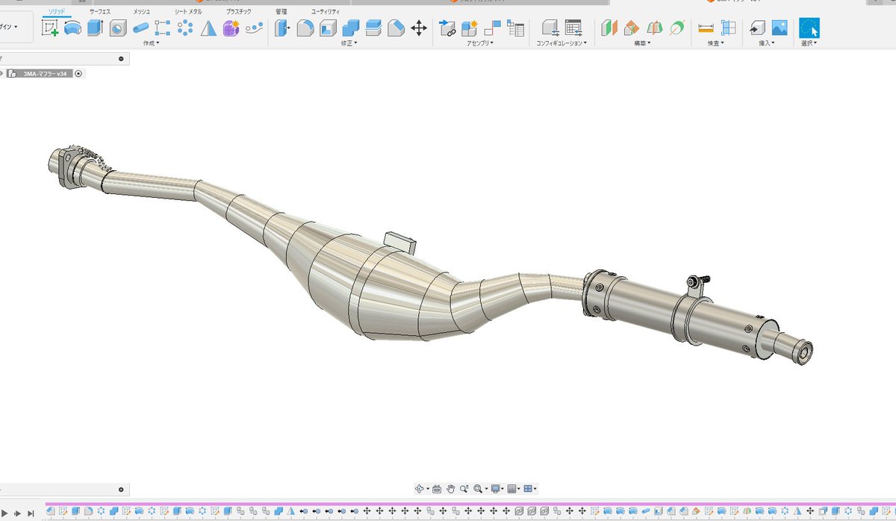Open the configuration table icon
Image resolution: width=896 pixels, height=521 pixels.
pos(573,28)
